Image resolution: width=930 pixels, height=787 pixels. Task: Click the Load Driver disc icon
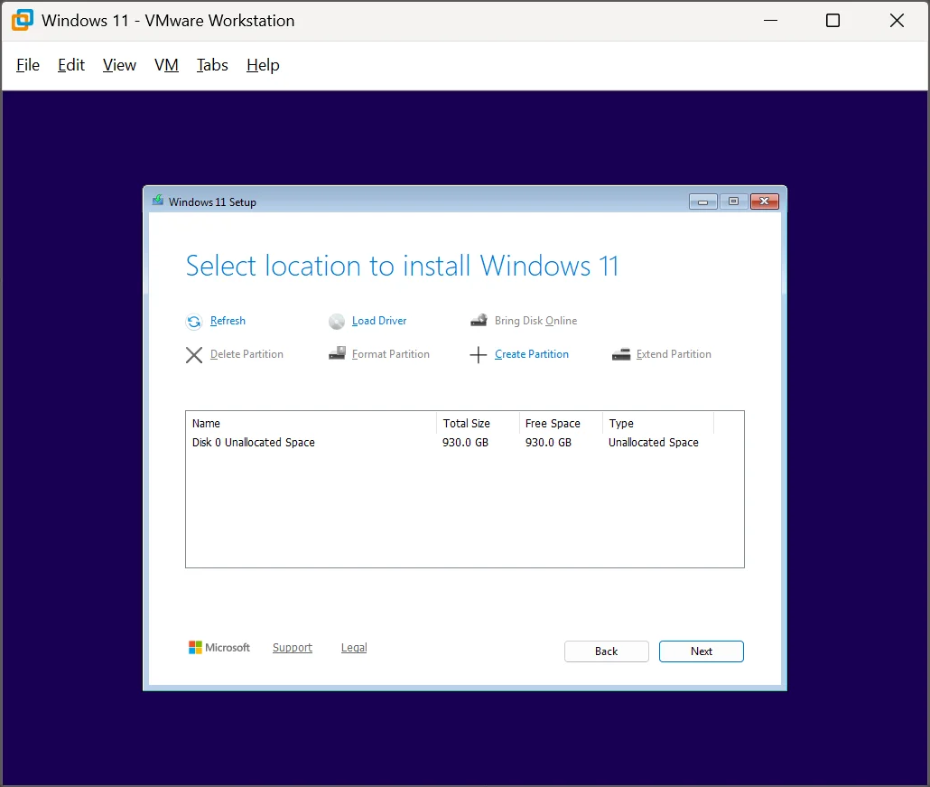[x=336, y=322]
